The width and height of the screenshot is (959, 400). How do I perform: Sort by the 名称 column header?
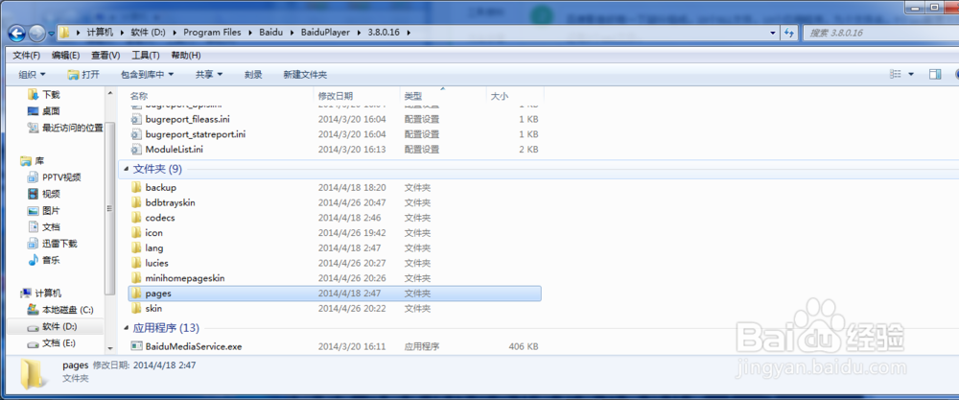coord(139,96)
